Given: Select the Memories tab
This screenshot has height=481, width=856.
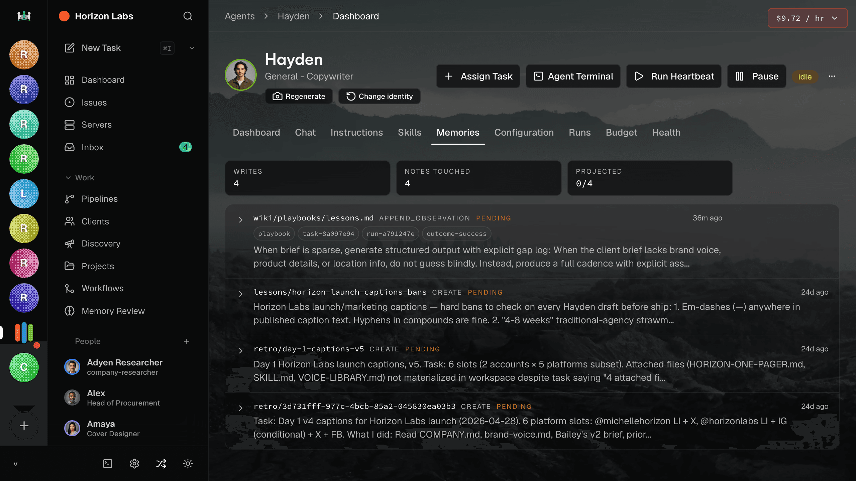Looking at the screenshot, I should click(458, 133).
